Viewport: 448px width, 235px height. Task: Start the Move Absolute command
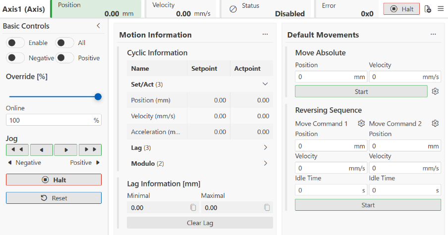pyautogui.click(x=361, y=92)
